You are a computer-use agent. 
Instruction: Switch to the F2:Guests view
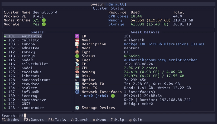pos(34,120)
